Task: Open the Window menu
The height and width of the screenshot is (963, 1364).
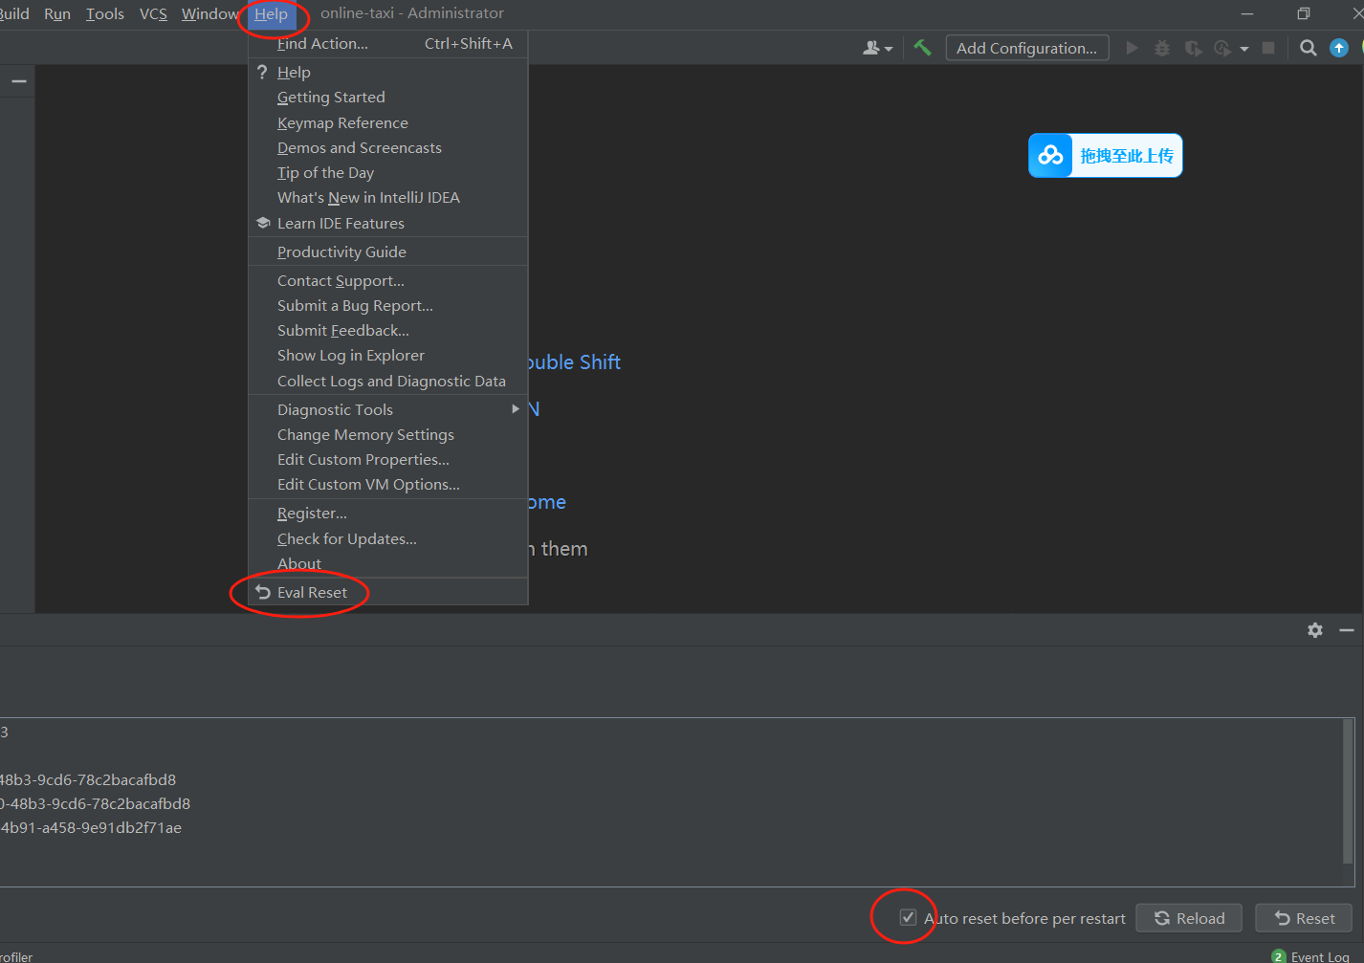Action: tap(209, 13)
